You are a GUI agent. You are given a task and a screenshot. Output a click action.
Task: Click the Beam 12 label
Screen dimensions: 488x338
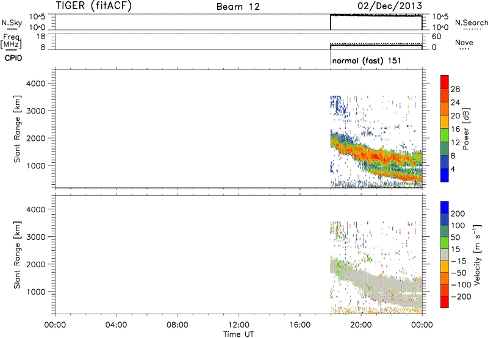click(x=238, y=7)
